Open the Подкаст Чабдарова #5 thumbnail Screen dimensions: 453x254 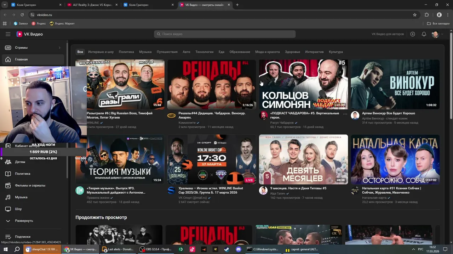click(303, 84)
